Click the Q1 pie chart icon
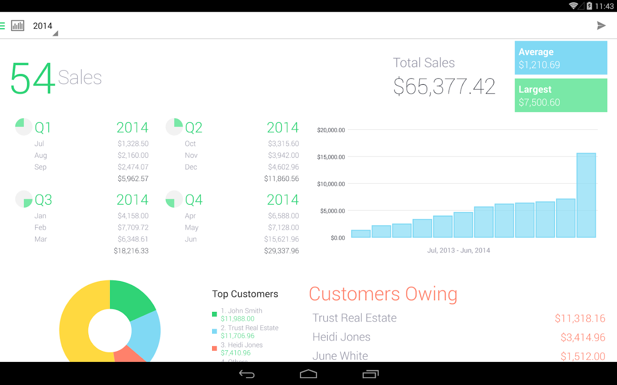Viewport: 617px width, 385px height. (24, 127)
